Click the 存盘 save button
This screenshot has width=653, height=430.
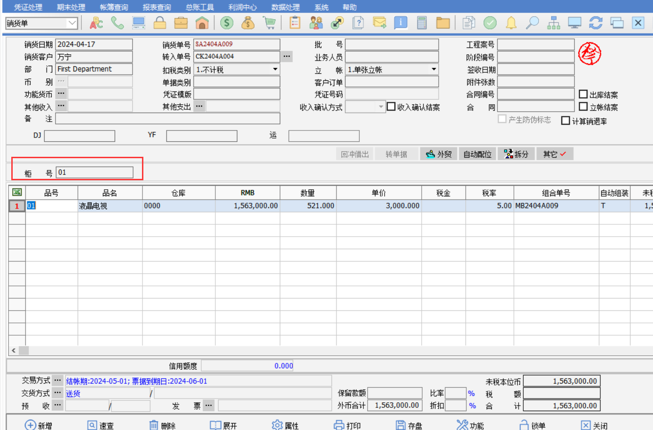(x=409, y=425)
